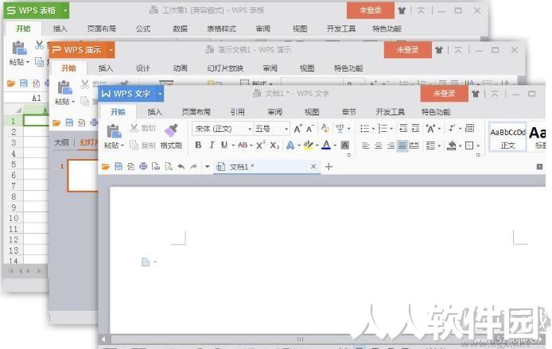The image size is (552, 349).
Task: Toggle strikethrough AB formatting
Action: coord(243,145)
